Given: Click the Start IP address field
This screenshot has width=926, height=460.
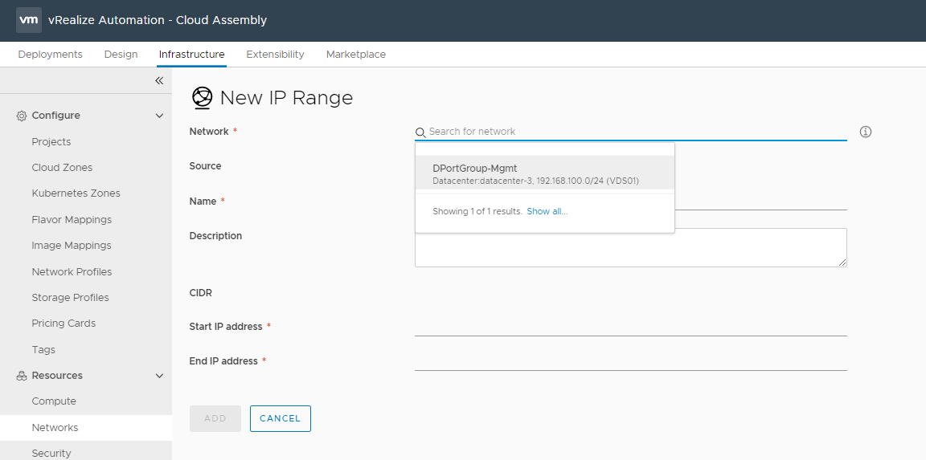Looking at the screenshot, I should click(x=631, y=326).
